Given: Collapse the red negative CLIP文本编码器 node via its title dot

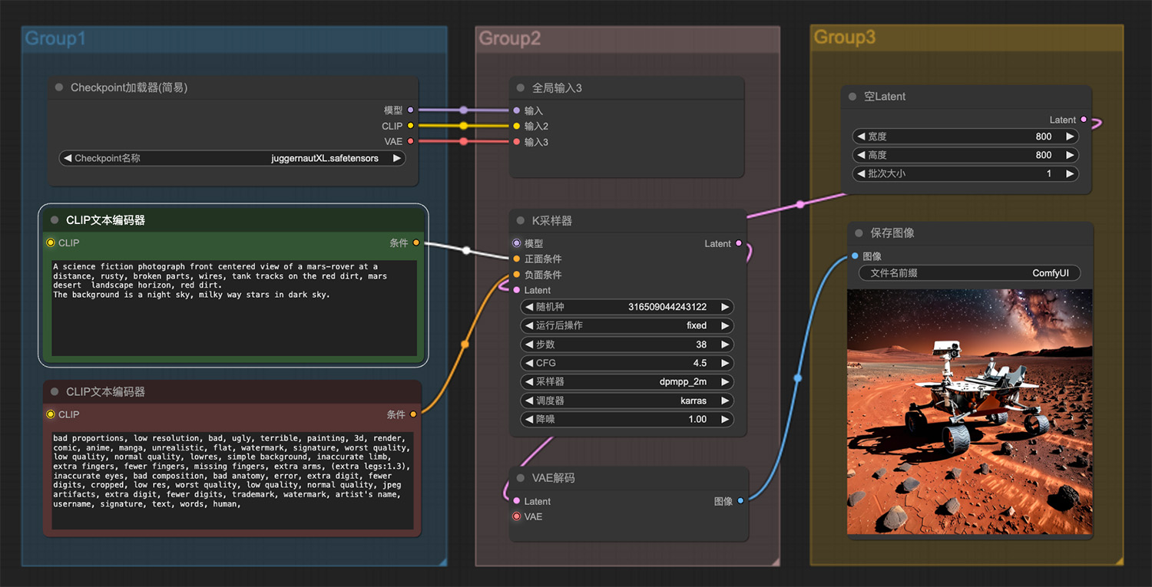Looking at the screenshot, I should pyautogui.click(x=55, y=391).
